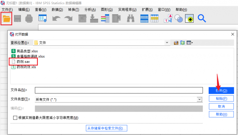The image size is (238, 135).
Task: Click the 打开(O) button
Action: pos(221,90)
